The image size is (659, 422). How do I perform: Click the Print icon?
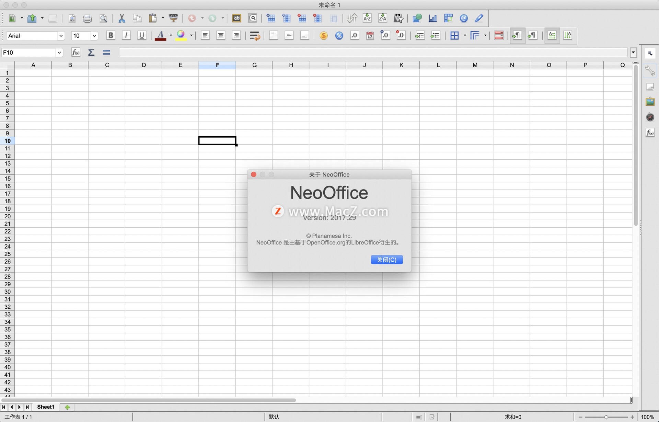coord(87,18)
